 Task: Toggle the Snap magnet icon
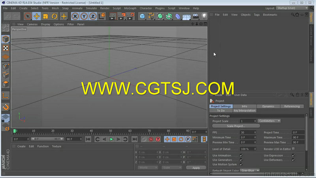(6, 107)
